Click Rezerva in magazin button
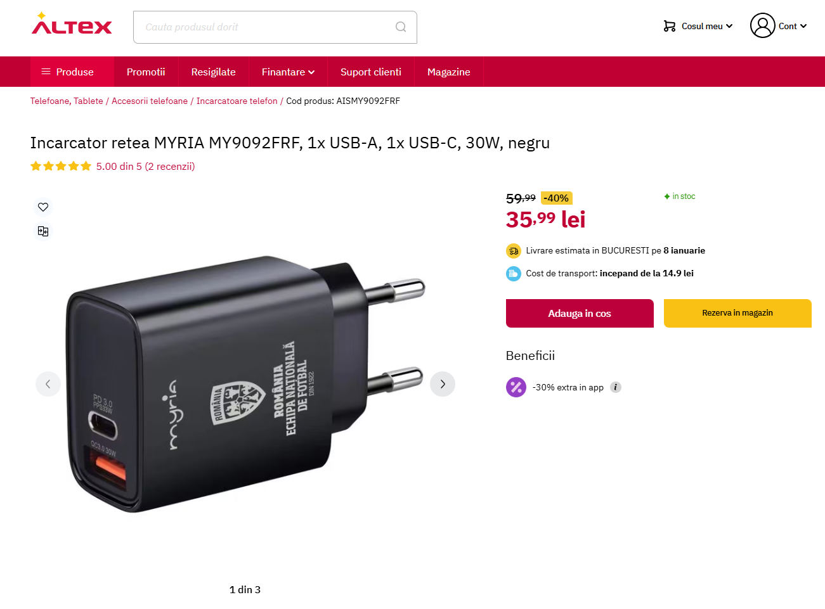Image resolution: width=825 pixels, height=609 pixels. pyautogui.click(x=737, y=313)
